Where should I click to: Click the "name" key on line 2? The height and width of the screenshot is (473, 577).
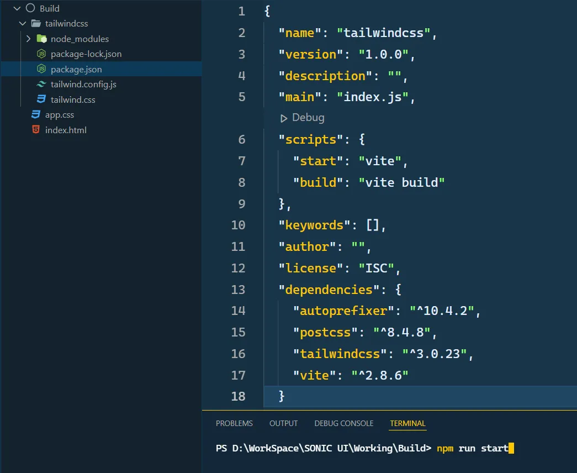[x=299, y=33]
